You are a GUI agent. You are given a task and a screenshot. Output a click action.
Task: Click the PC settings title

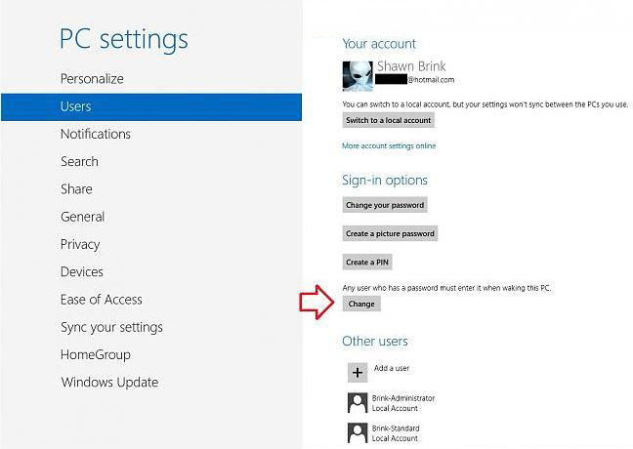(124, 40)
